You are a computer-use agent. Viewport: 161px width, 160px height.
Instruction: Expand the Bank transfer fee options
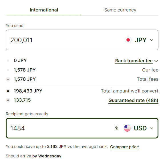point(136,61)
